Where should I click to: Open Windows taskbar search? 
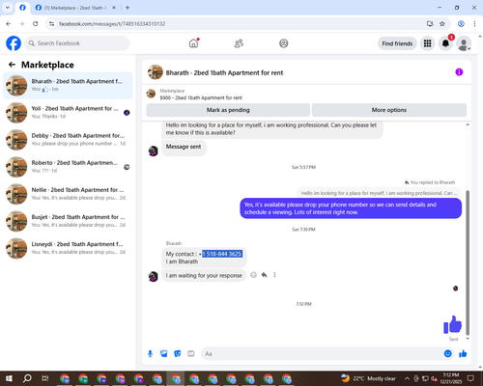point(27,378)
